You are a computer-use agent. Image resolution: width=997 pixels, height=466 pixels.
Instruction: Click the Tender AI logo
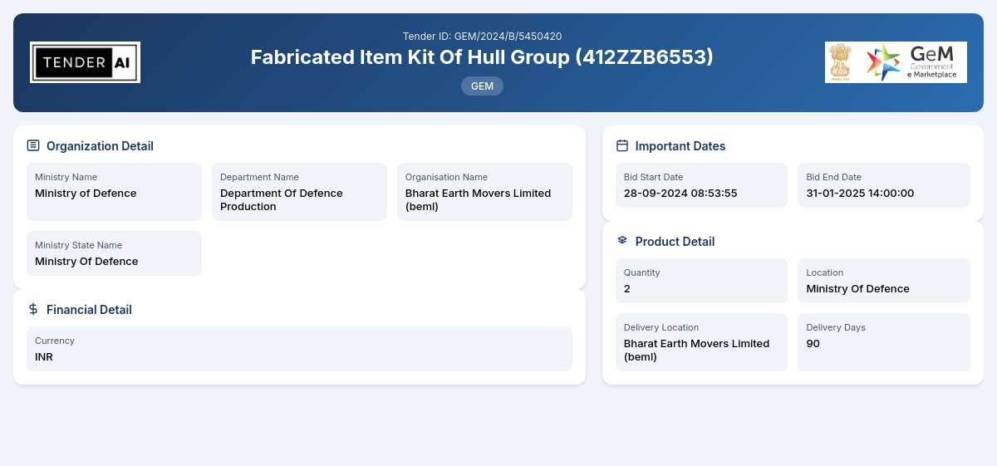(85, 62)
